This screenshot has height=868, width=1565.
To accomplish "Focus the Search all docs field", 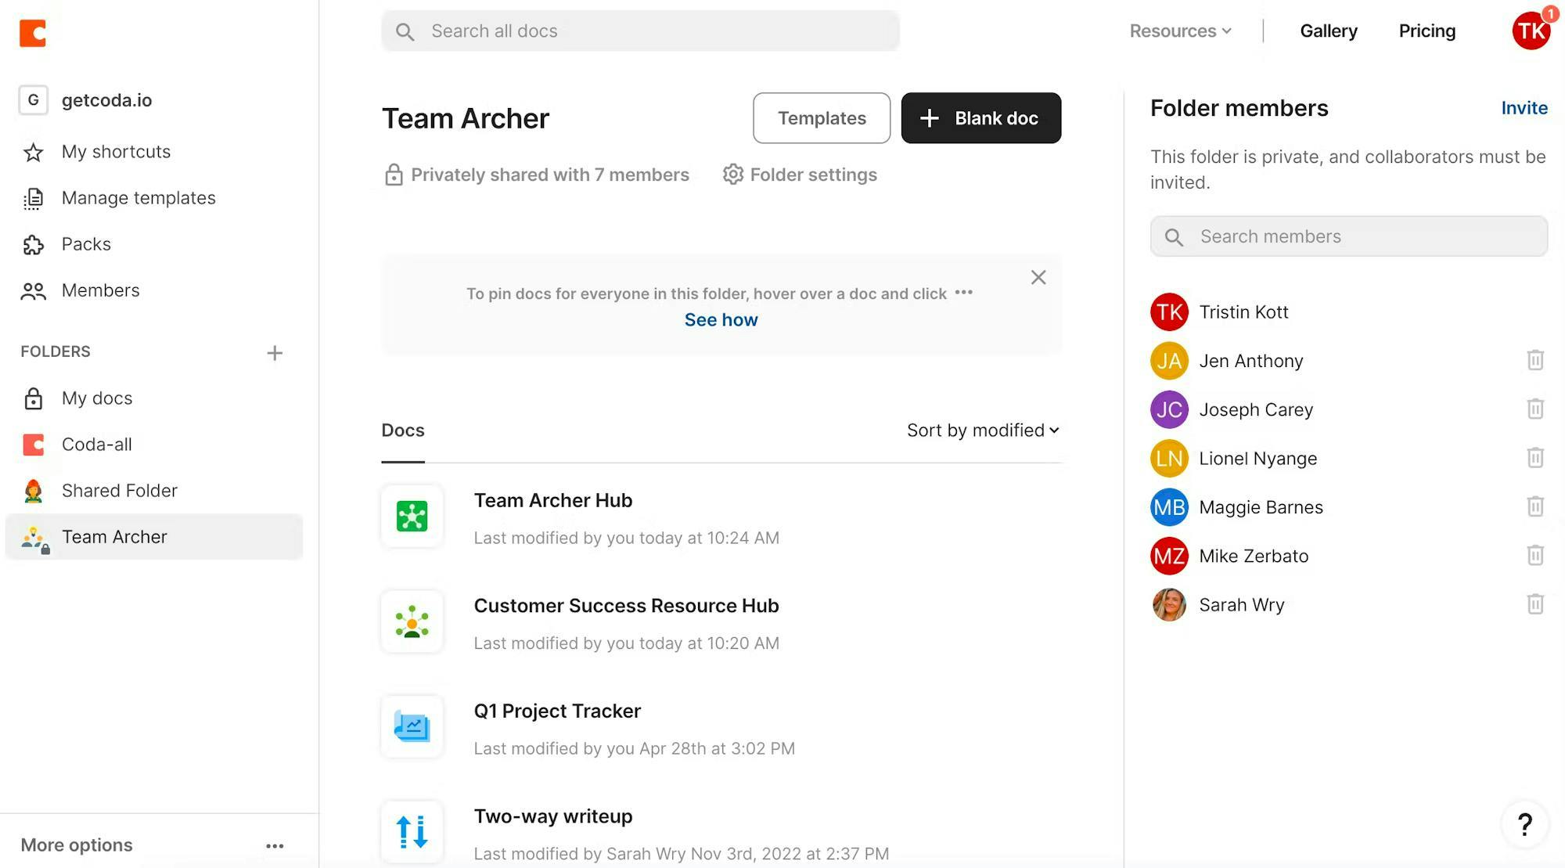I will pos(640,31).
